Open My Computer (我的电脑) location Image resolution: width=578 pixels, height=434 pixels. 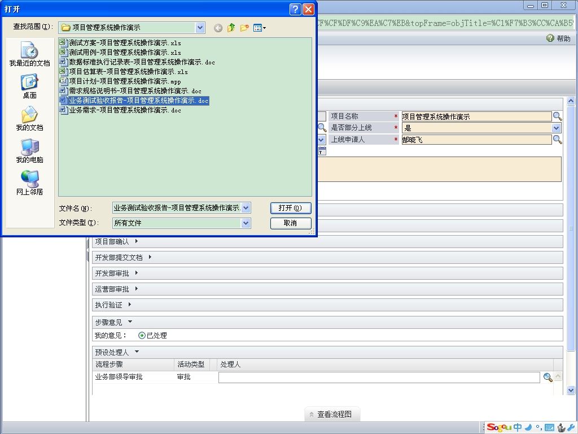click(29, 150)
